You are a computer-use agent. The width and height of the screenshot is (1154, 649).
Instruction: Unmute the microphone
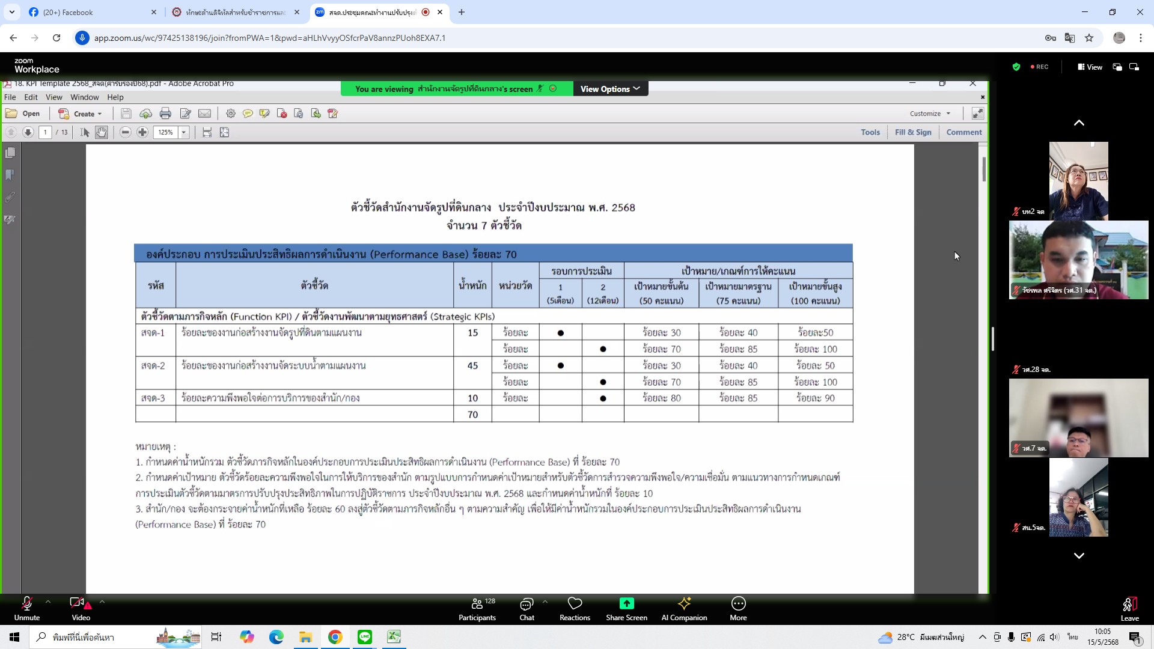[27, 609]
